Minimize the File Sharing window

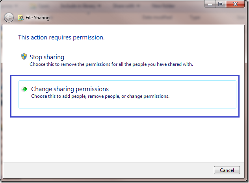[x=210, y=4]
